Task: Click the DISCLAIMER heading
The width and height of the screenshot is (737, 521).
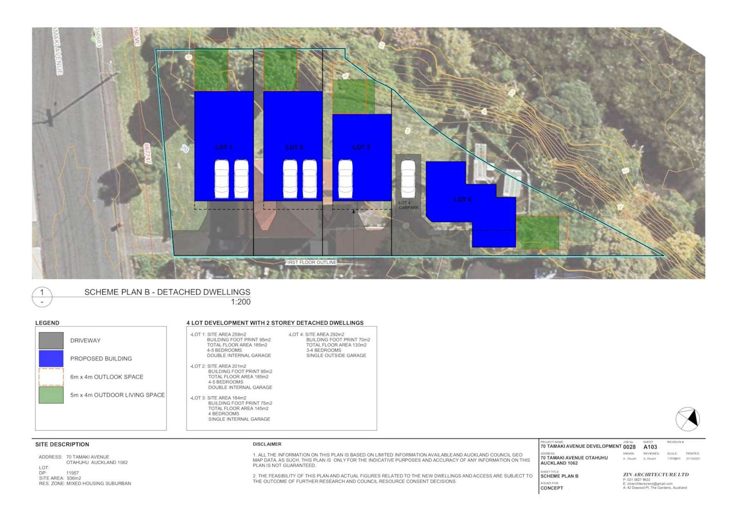Action: pos(267,444)
